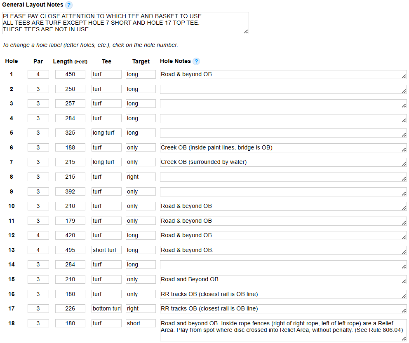This screenshot has height=343, width=409.
Task: Click the Target field for hole 8
Action: coord(141,177)
